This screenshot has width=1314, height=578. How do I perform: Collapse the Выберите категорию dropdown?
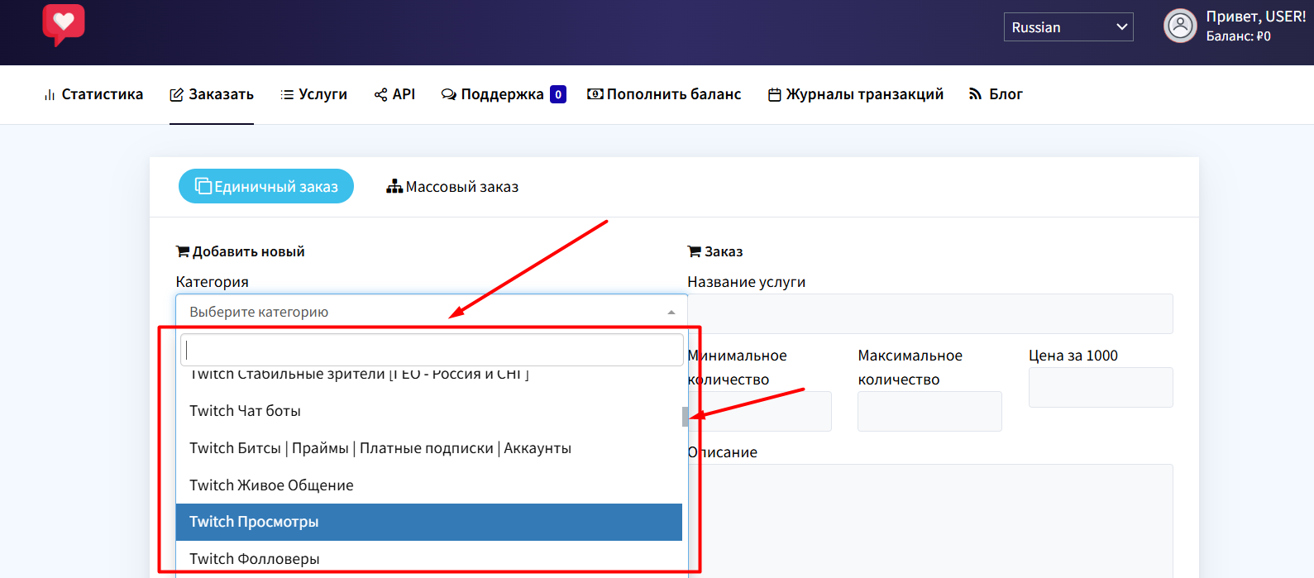click(x=432, y=312)
